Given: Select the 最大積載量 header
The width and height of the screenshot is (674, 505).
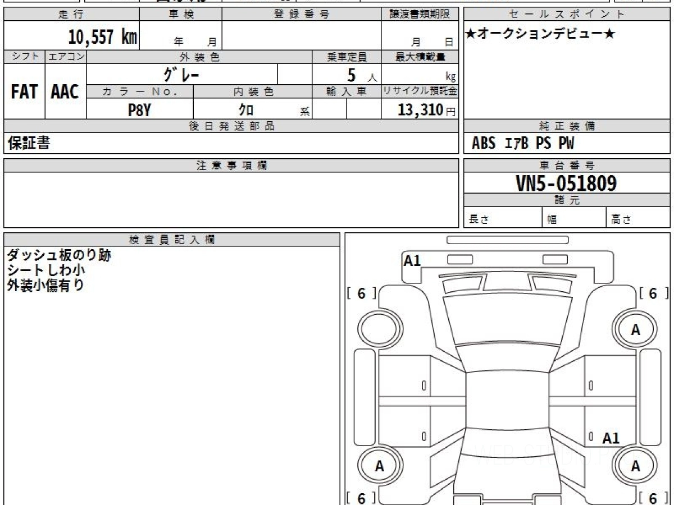Looking at the screenshot, I should click(x=420, y=57).
